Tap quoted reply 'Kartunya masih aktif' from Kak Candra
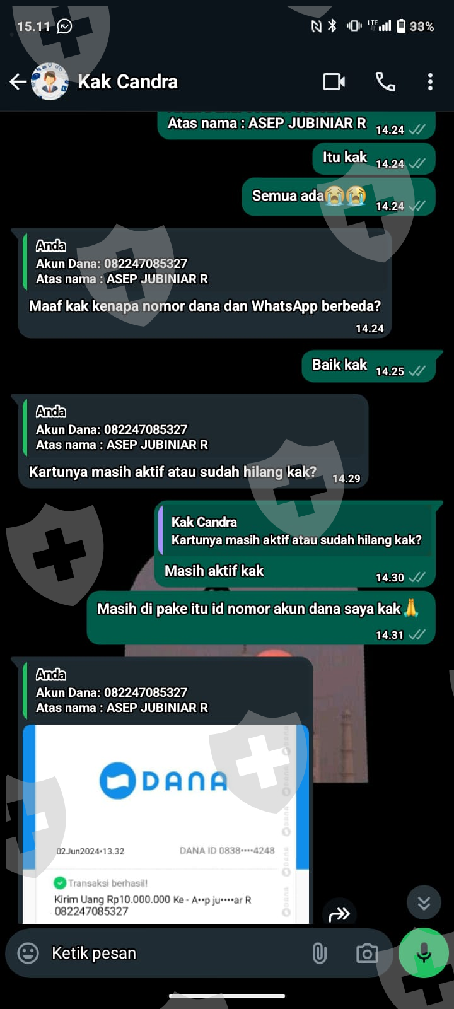 point(296,531)
